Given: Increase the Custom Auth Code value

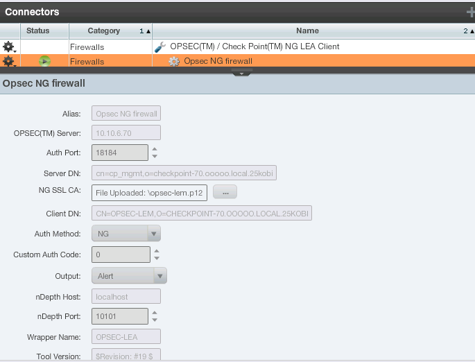Looking at the screenshot, I should point(157,251).
